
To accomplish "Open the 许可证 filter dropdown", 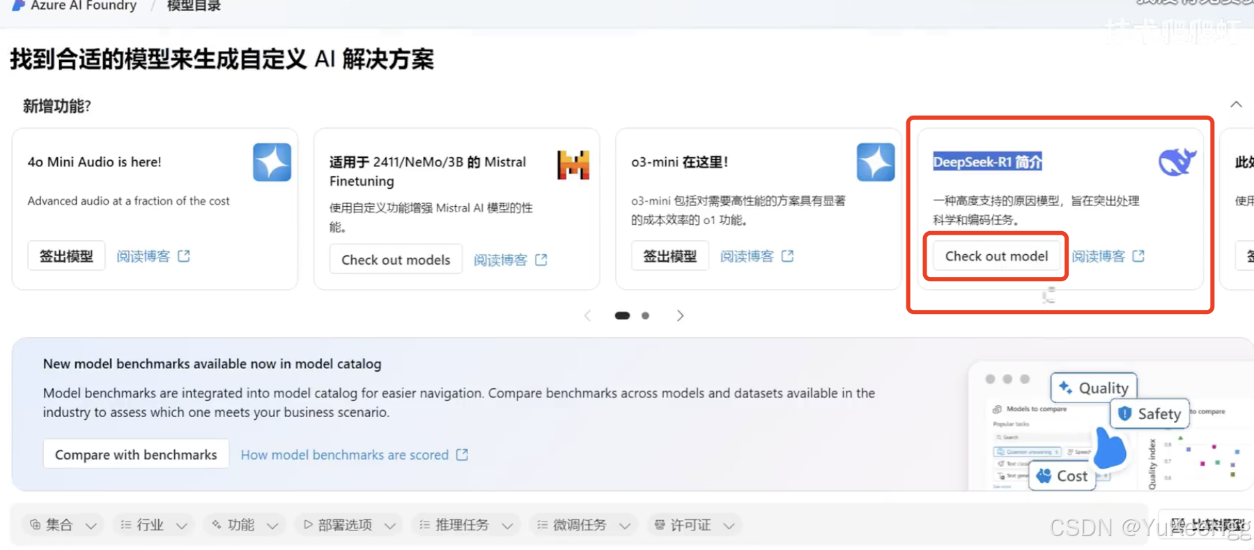I will (695, 525).
